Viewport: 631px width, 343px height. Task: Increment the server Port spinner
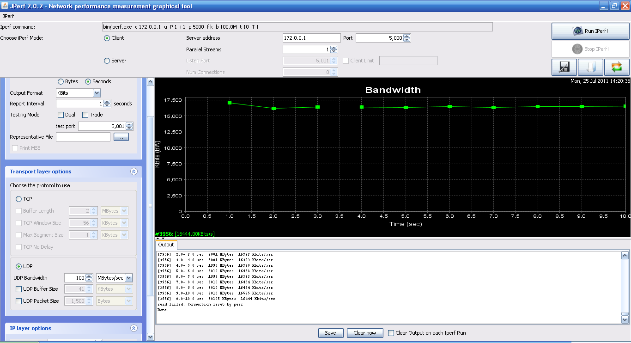pos(407,36)
